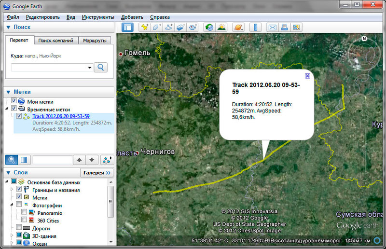Switch to the Поиск компаний tab
386x249 pixels.
[56, 41]
